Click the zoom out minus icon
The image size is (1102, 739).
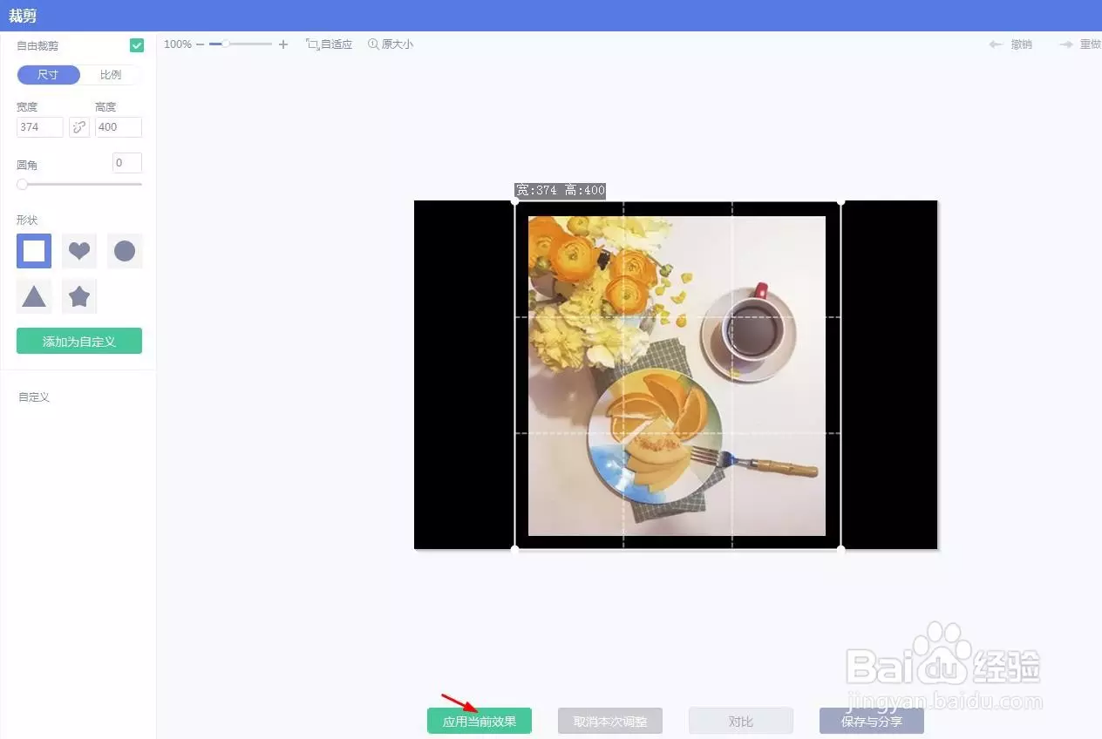[201, 44]
